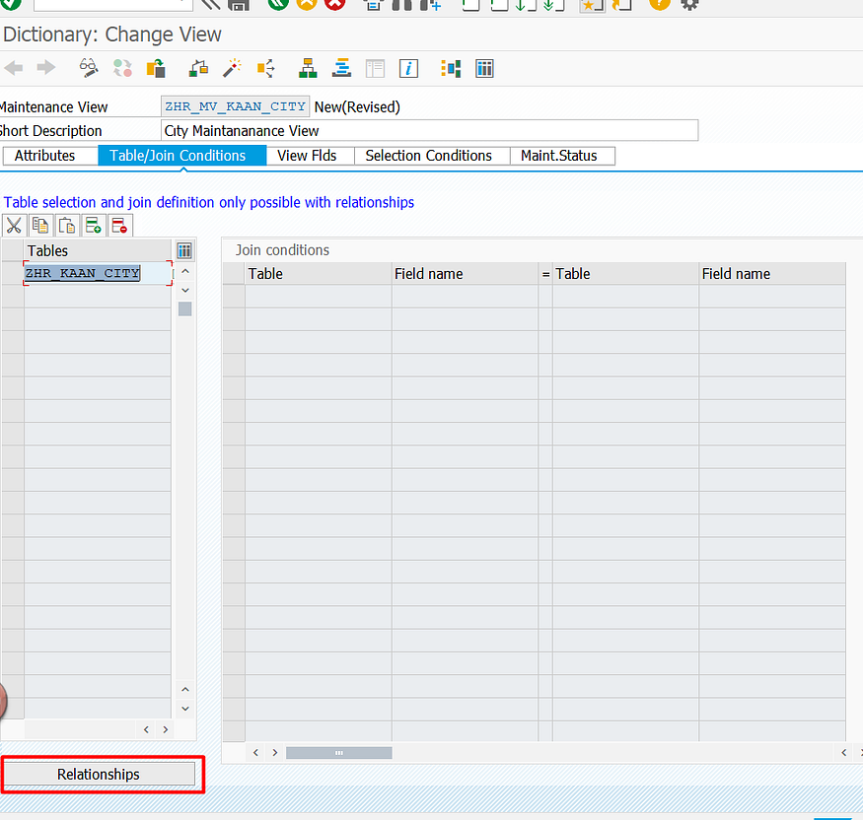This screenshot has height=820, width=863.
Task: Open the Documentation info icon
Action: coord(408,68)
